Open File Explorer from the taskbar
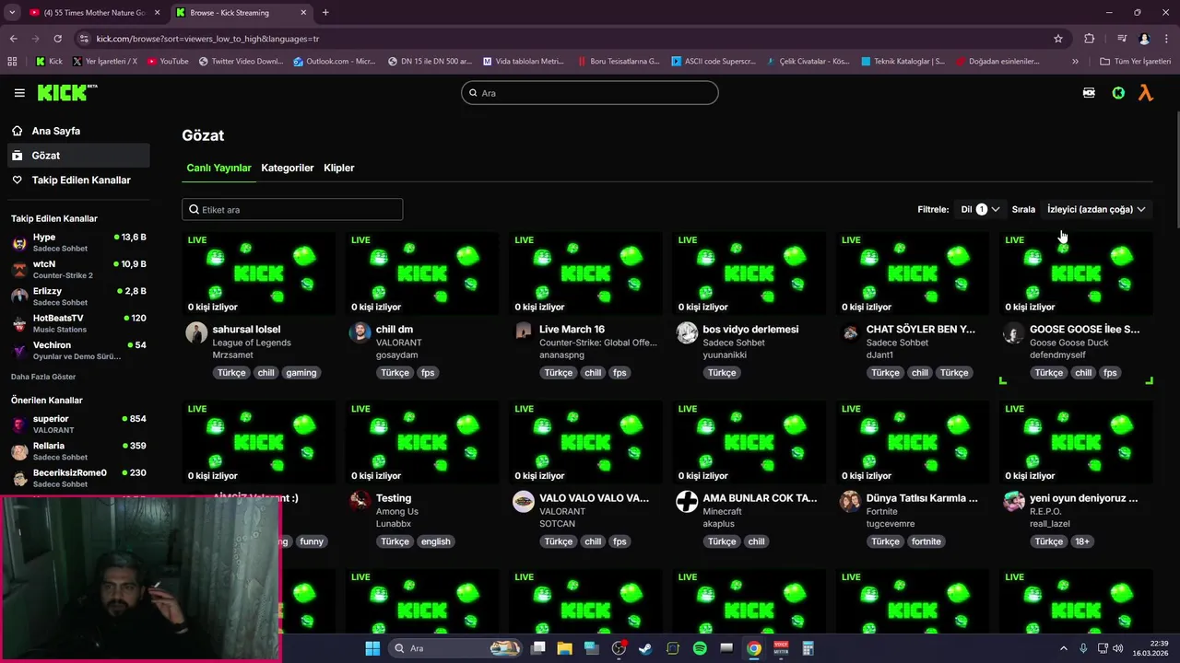 [x=564, y=648]
